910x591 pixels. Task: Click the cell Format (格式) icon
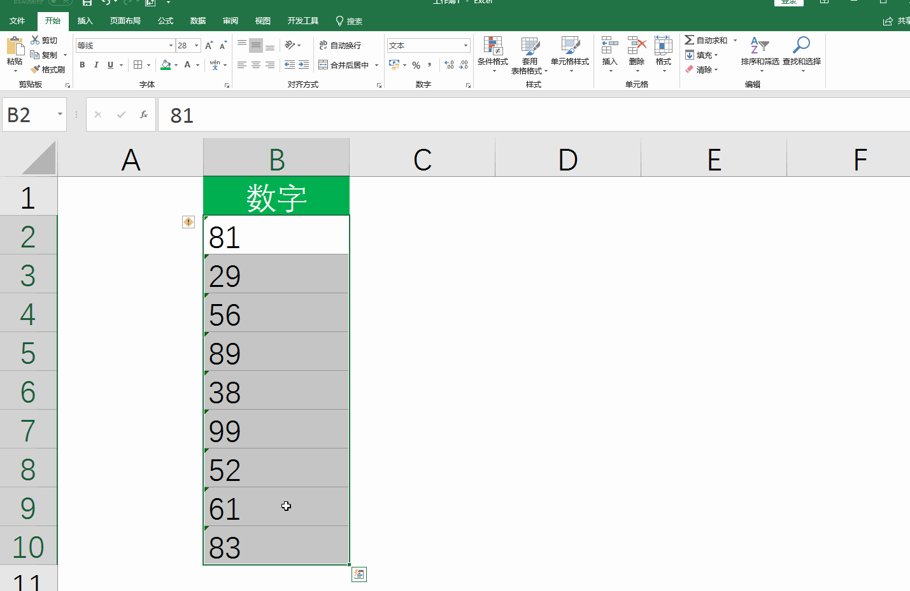(x=664, y=46)
